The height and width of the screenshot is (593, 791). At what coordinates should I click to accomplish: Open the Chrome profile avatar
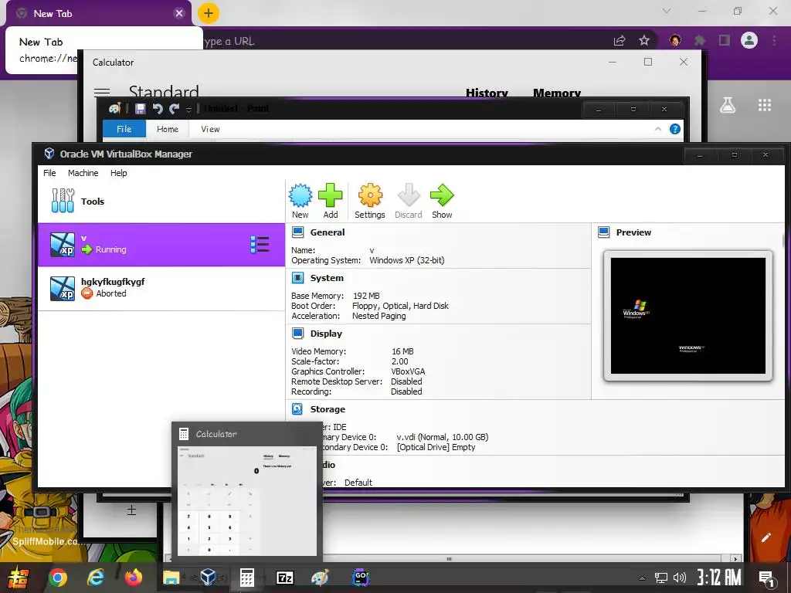[x=749, y=40]
